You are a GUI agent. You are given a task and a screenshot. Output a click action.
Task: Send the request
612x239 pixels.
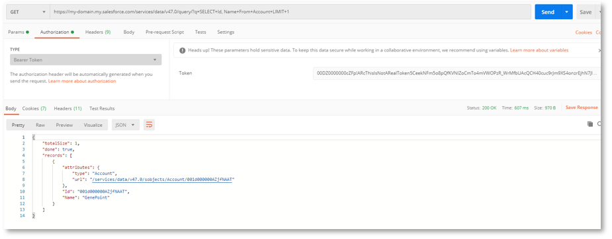tap(548, 12)
